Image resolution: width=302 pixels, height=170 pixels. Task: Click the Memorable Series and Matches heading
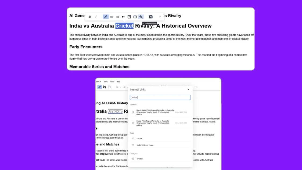click(99, 67)
